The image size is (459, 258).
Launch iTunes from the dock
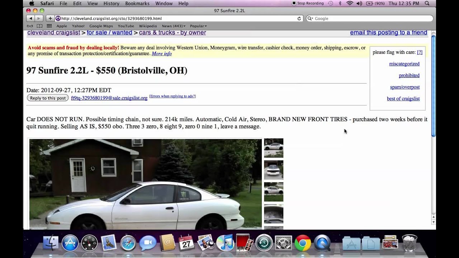(225, 243)
